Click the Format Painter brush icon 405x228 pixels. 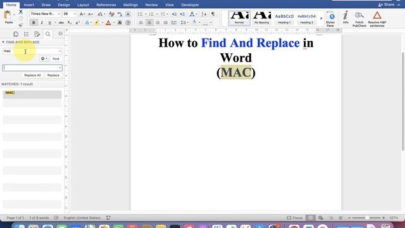[21, 25]
